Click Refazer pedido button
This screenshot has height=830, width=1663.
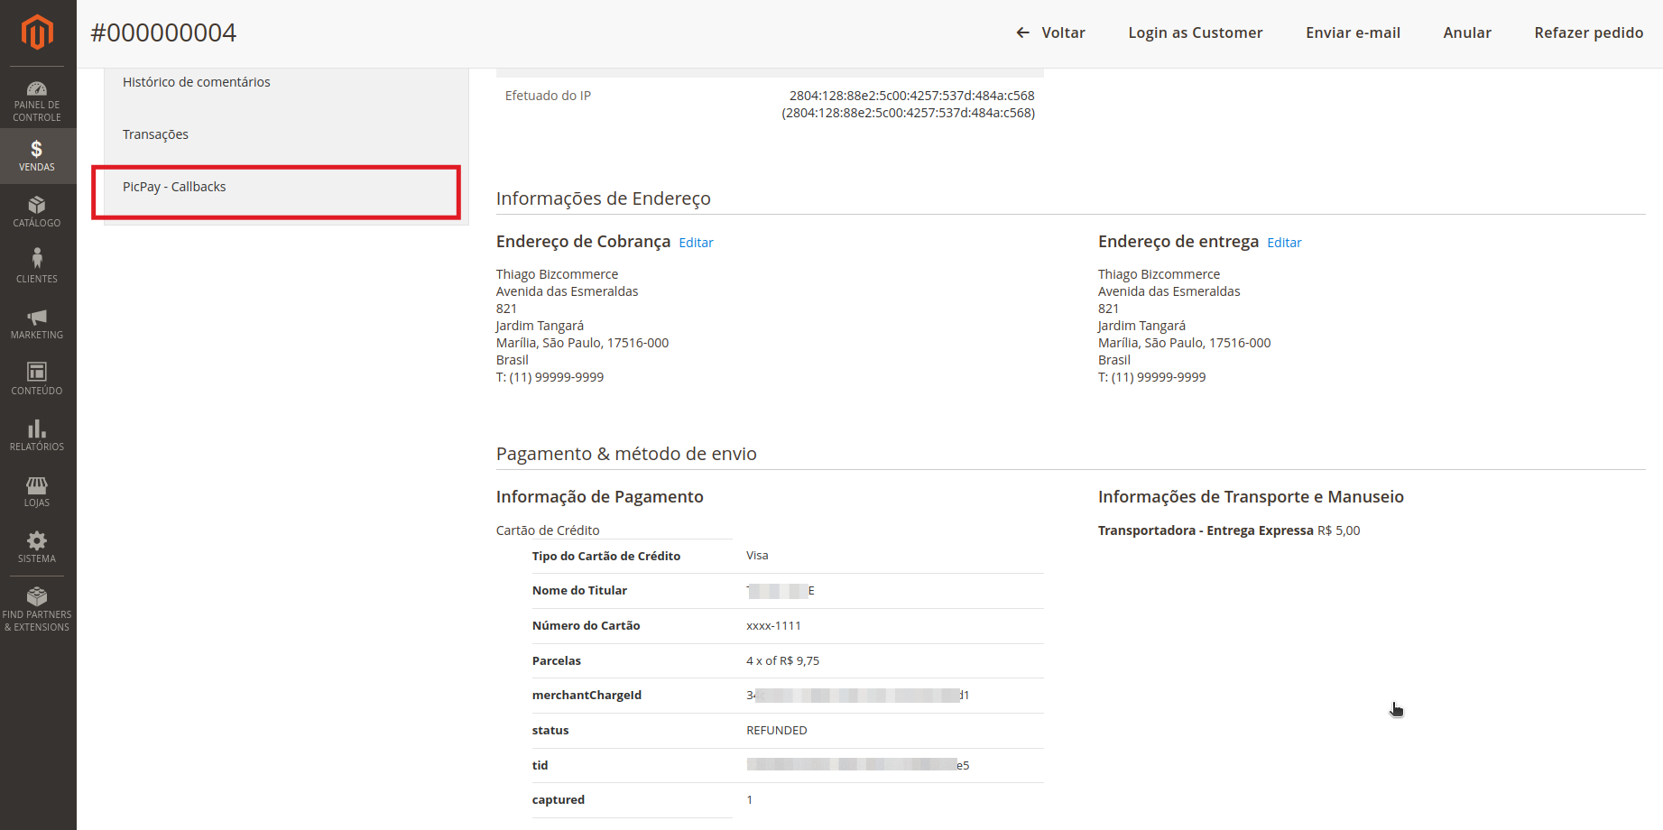pyautogui.click(x=1588, y=32)
